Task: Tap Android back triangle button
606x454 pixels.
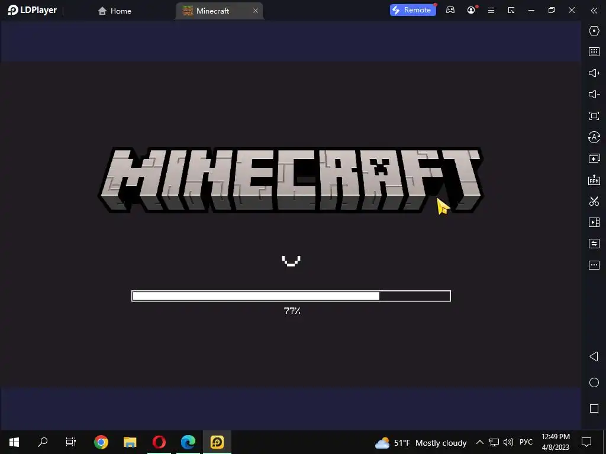Action: (594, 356)
